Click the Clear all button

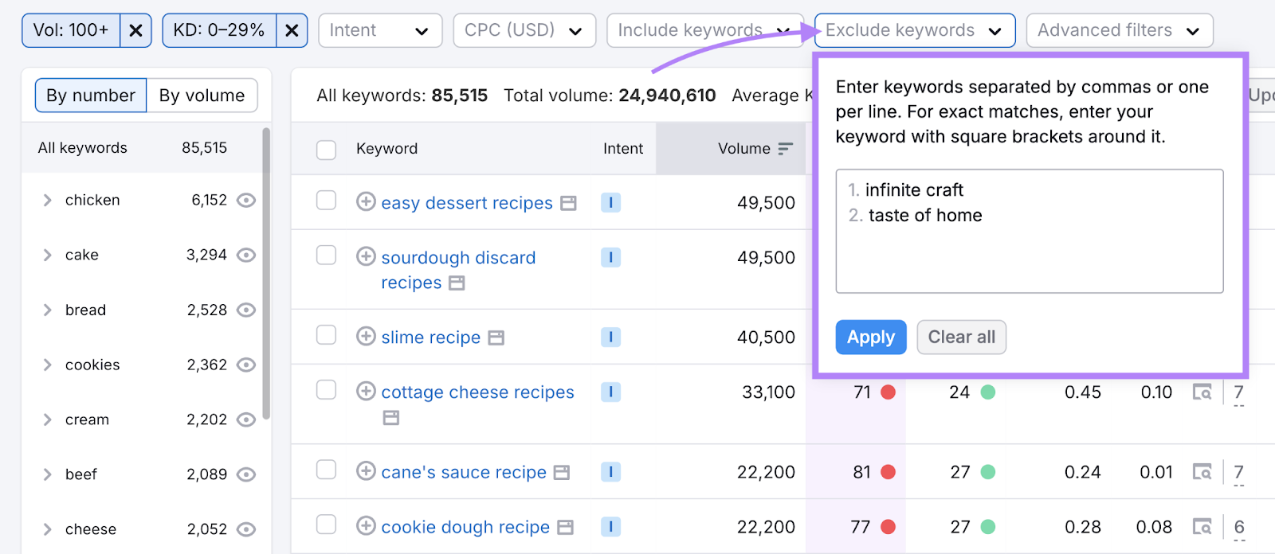[961, 337]
